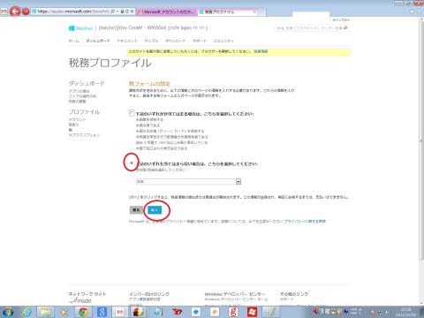Click the sign-out link near the page top right
424x318 pixels.
point(341,19)
